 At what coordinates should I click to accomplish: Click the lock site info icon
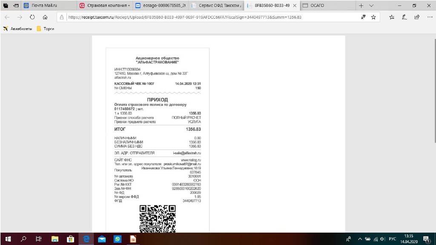pyautogui.click(x=62, y=17)
